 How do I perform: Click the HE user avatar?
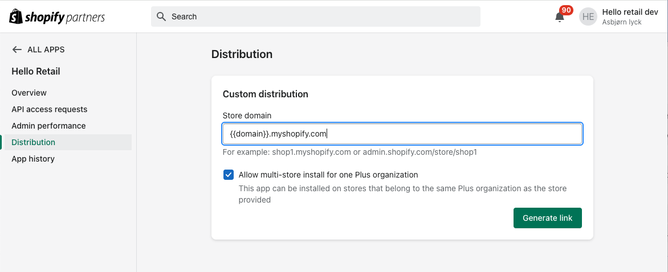(x=588, y=17)
